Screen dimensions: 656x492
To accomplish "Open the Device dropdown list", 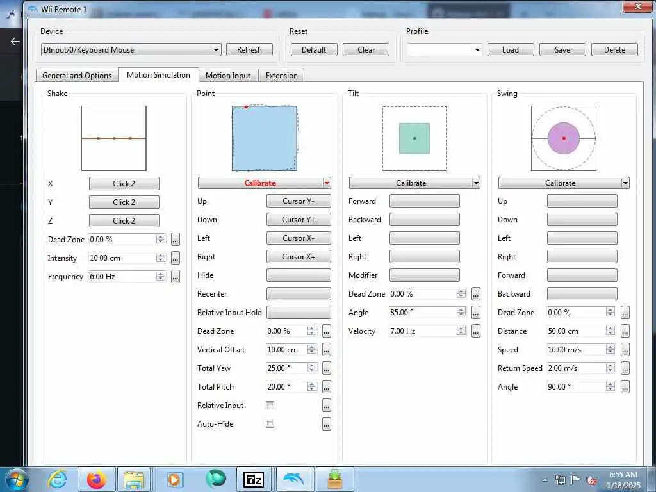I will pyautogui.click(x=131, y=50).
